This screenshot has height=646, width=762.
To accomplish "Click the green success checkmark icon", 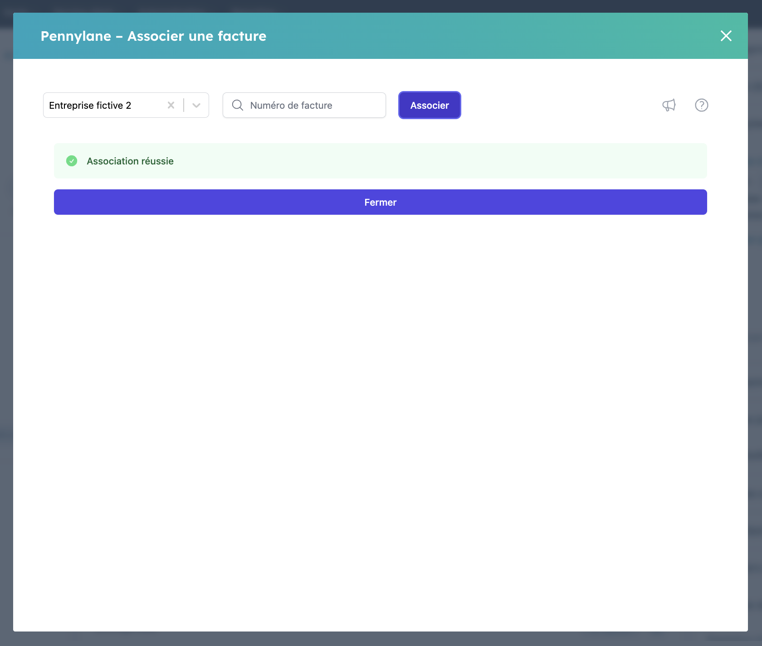I will pyautogui.click(x=72, y=161).
